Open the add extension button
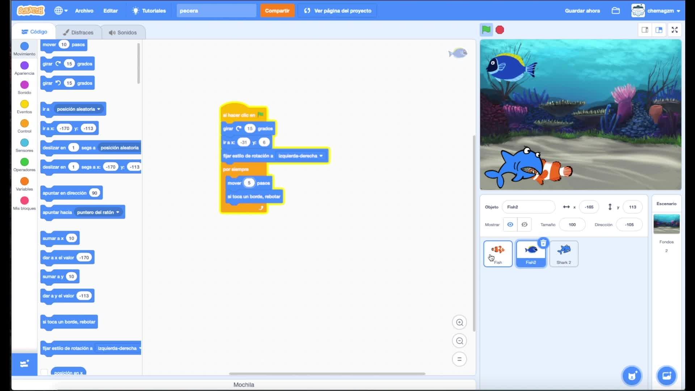Viewport: 695px width, 391px height. click(24, 363)
